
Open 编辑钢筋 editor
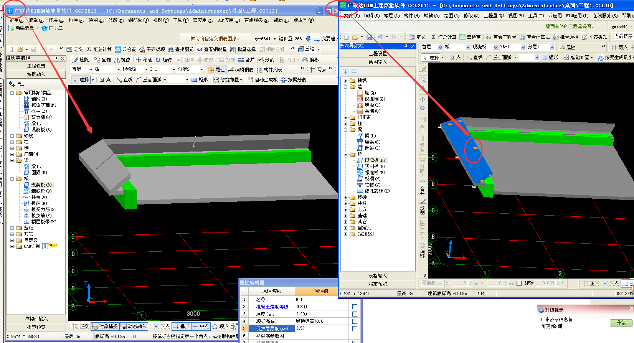[x=241, y=69]
